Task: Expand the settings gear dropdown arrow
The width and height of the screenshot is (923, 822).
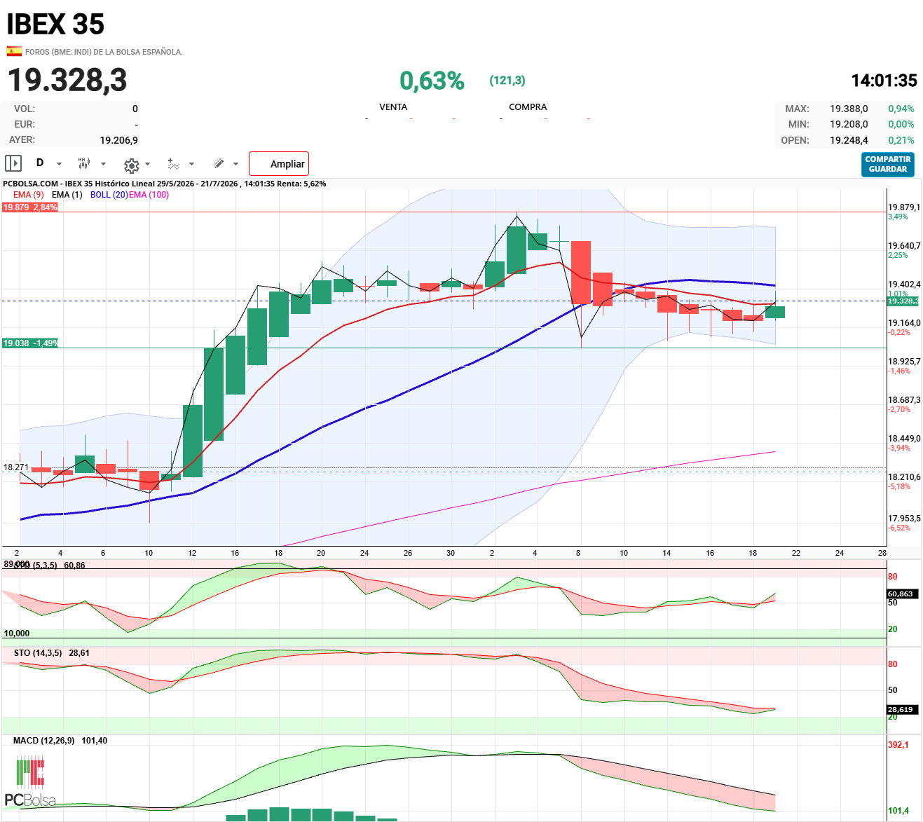Action: coord(147,164)
